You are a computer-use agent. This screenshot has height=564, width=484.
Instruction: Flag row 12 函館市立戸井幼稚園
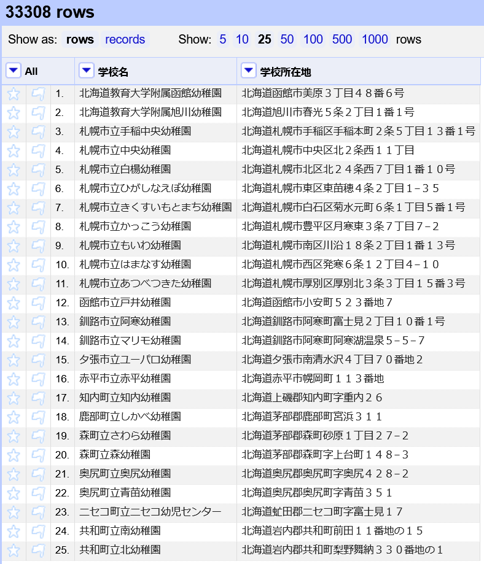(38, 304)
